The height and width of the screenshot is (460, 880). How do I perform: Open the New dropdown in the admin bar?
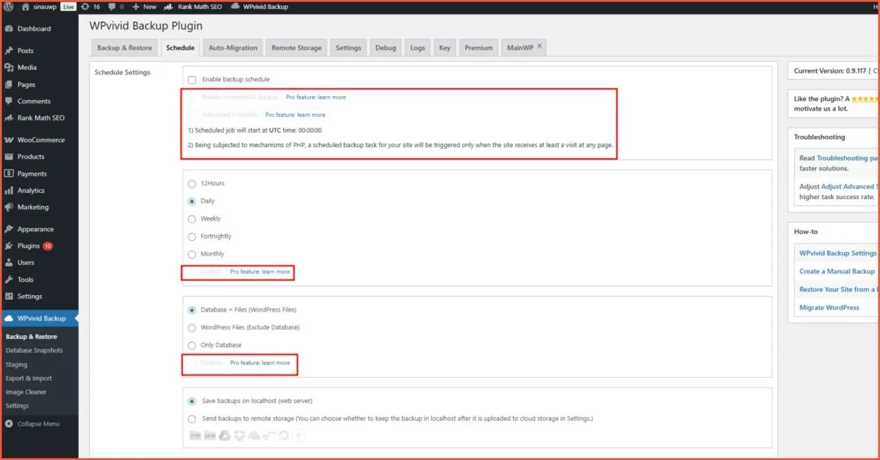[144, 6]
